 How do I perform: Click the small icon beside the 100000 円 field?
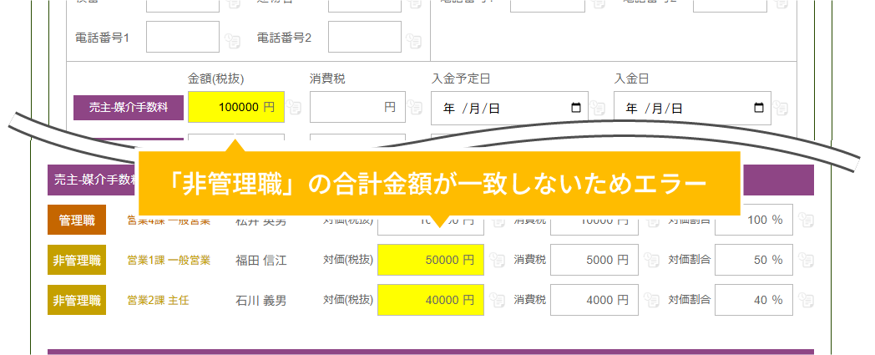tap(294, 107)
